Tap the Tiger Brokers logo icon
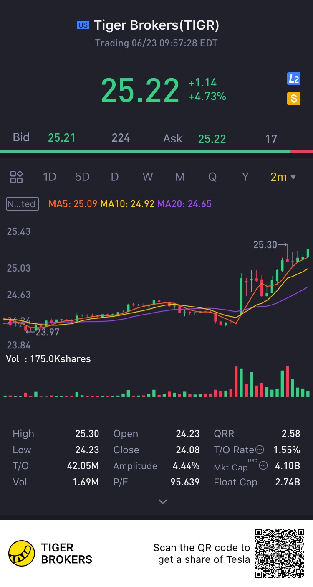 tap(22, 554)
